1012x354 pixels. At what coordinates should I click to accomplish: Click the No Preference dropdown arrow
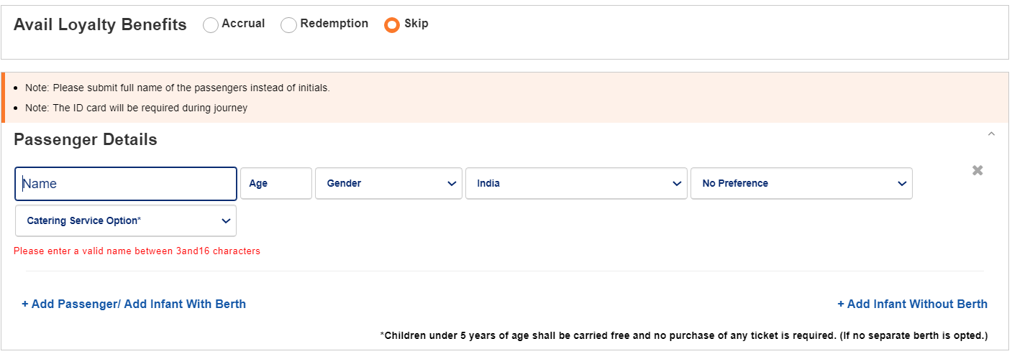tap(902, 184)
